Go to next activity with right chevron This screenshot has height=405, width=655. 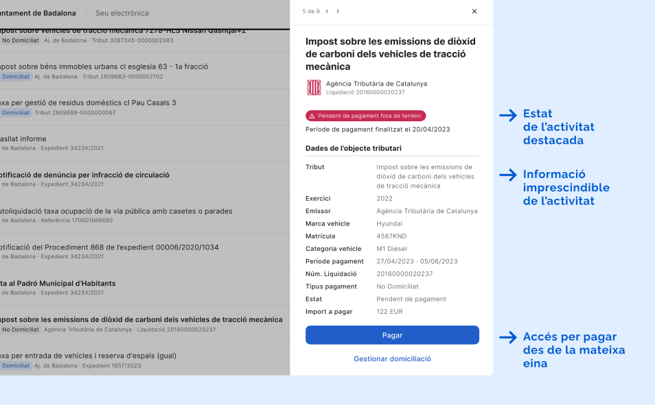[338, 12]
